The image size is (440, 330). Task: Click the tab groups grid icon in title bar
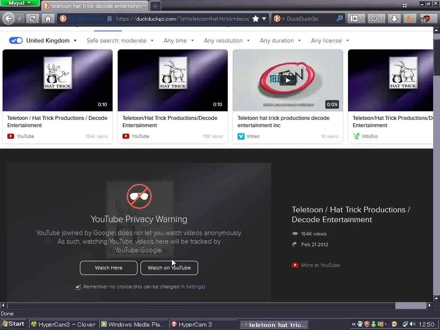[405, 5]
